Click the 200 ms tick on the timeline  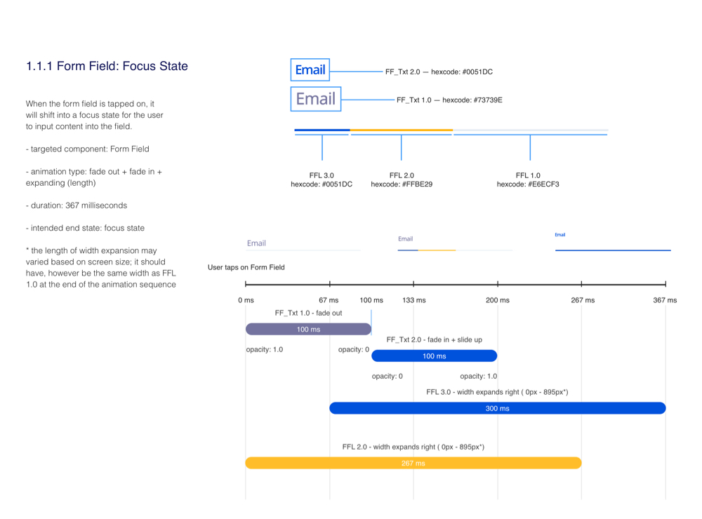click(x=498, y=284)
